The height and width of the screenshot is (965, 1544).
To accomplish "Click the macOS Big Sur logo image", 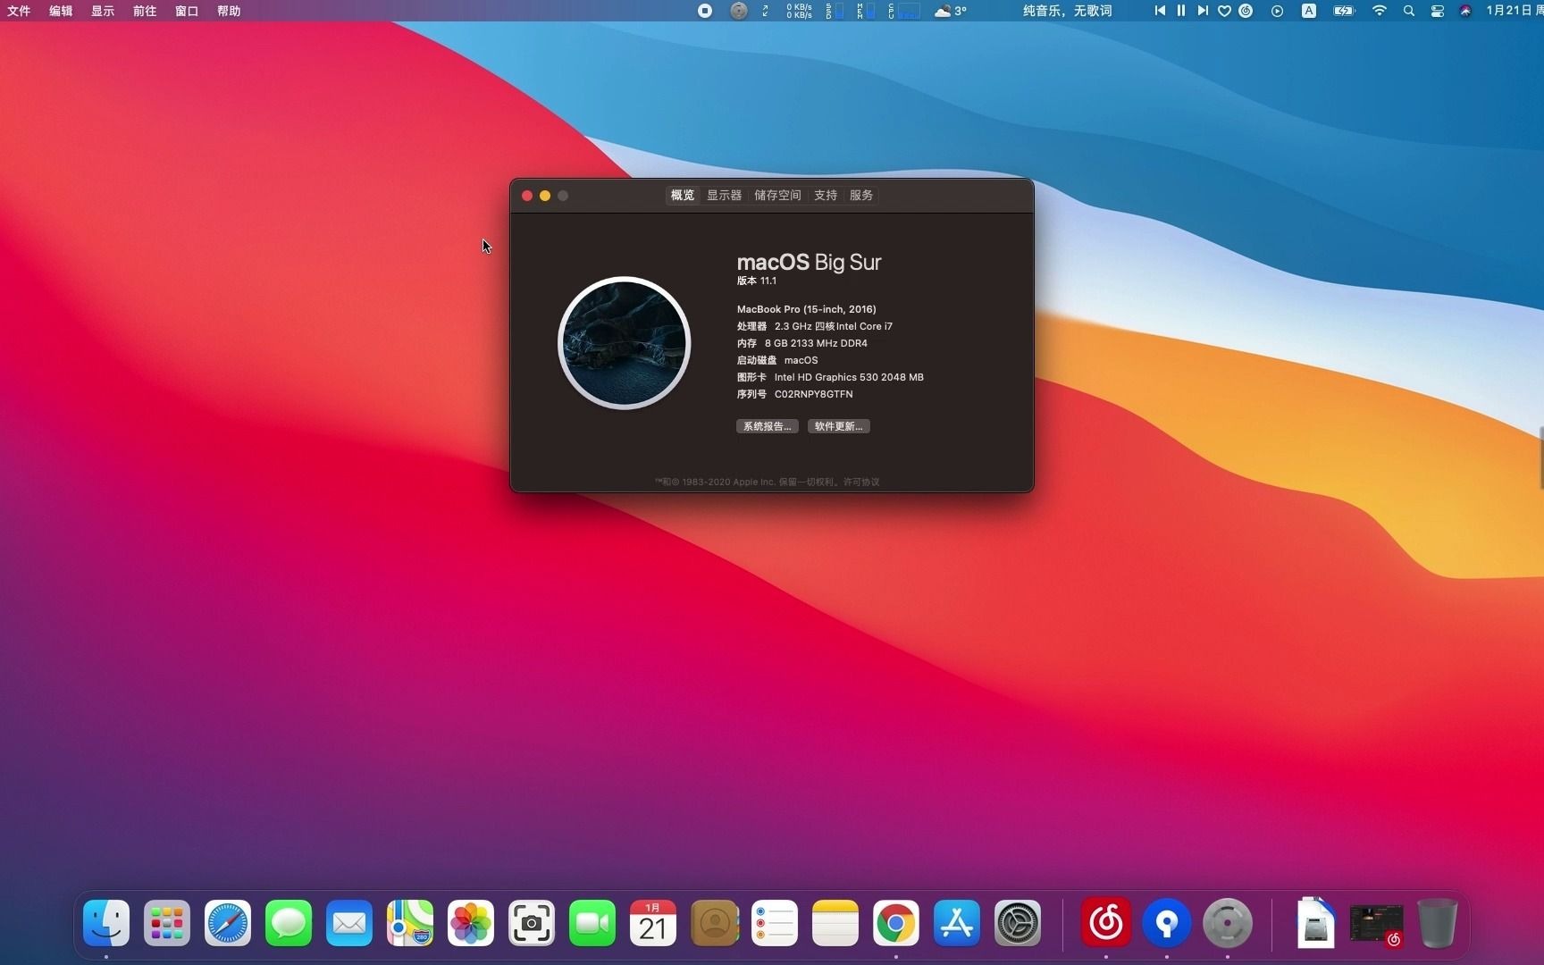I will (x=625, y=343).
